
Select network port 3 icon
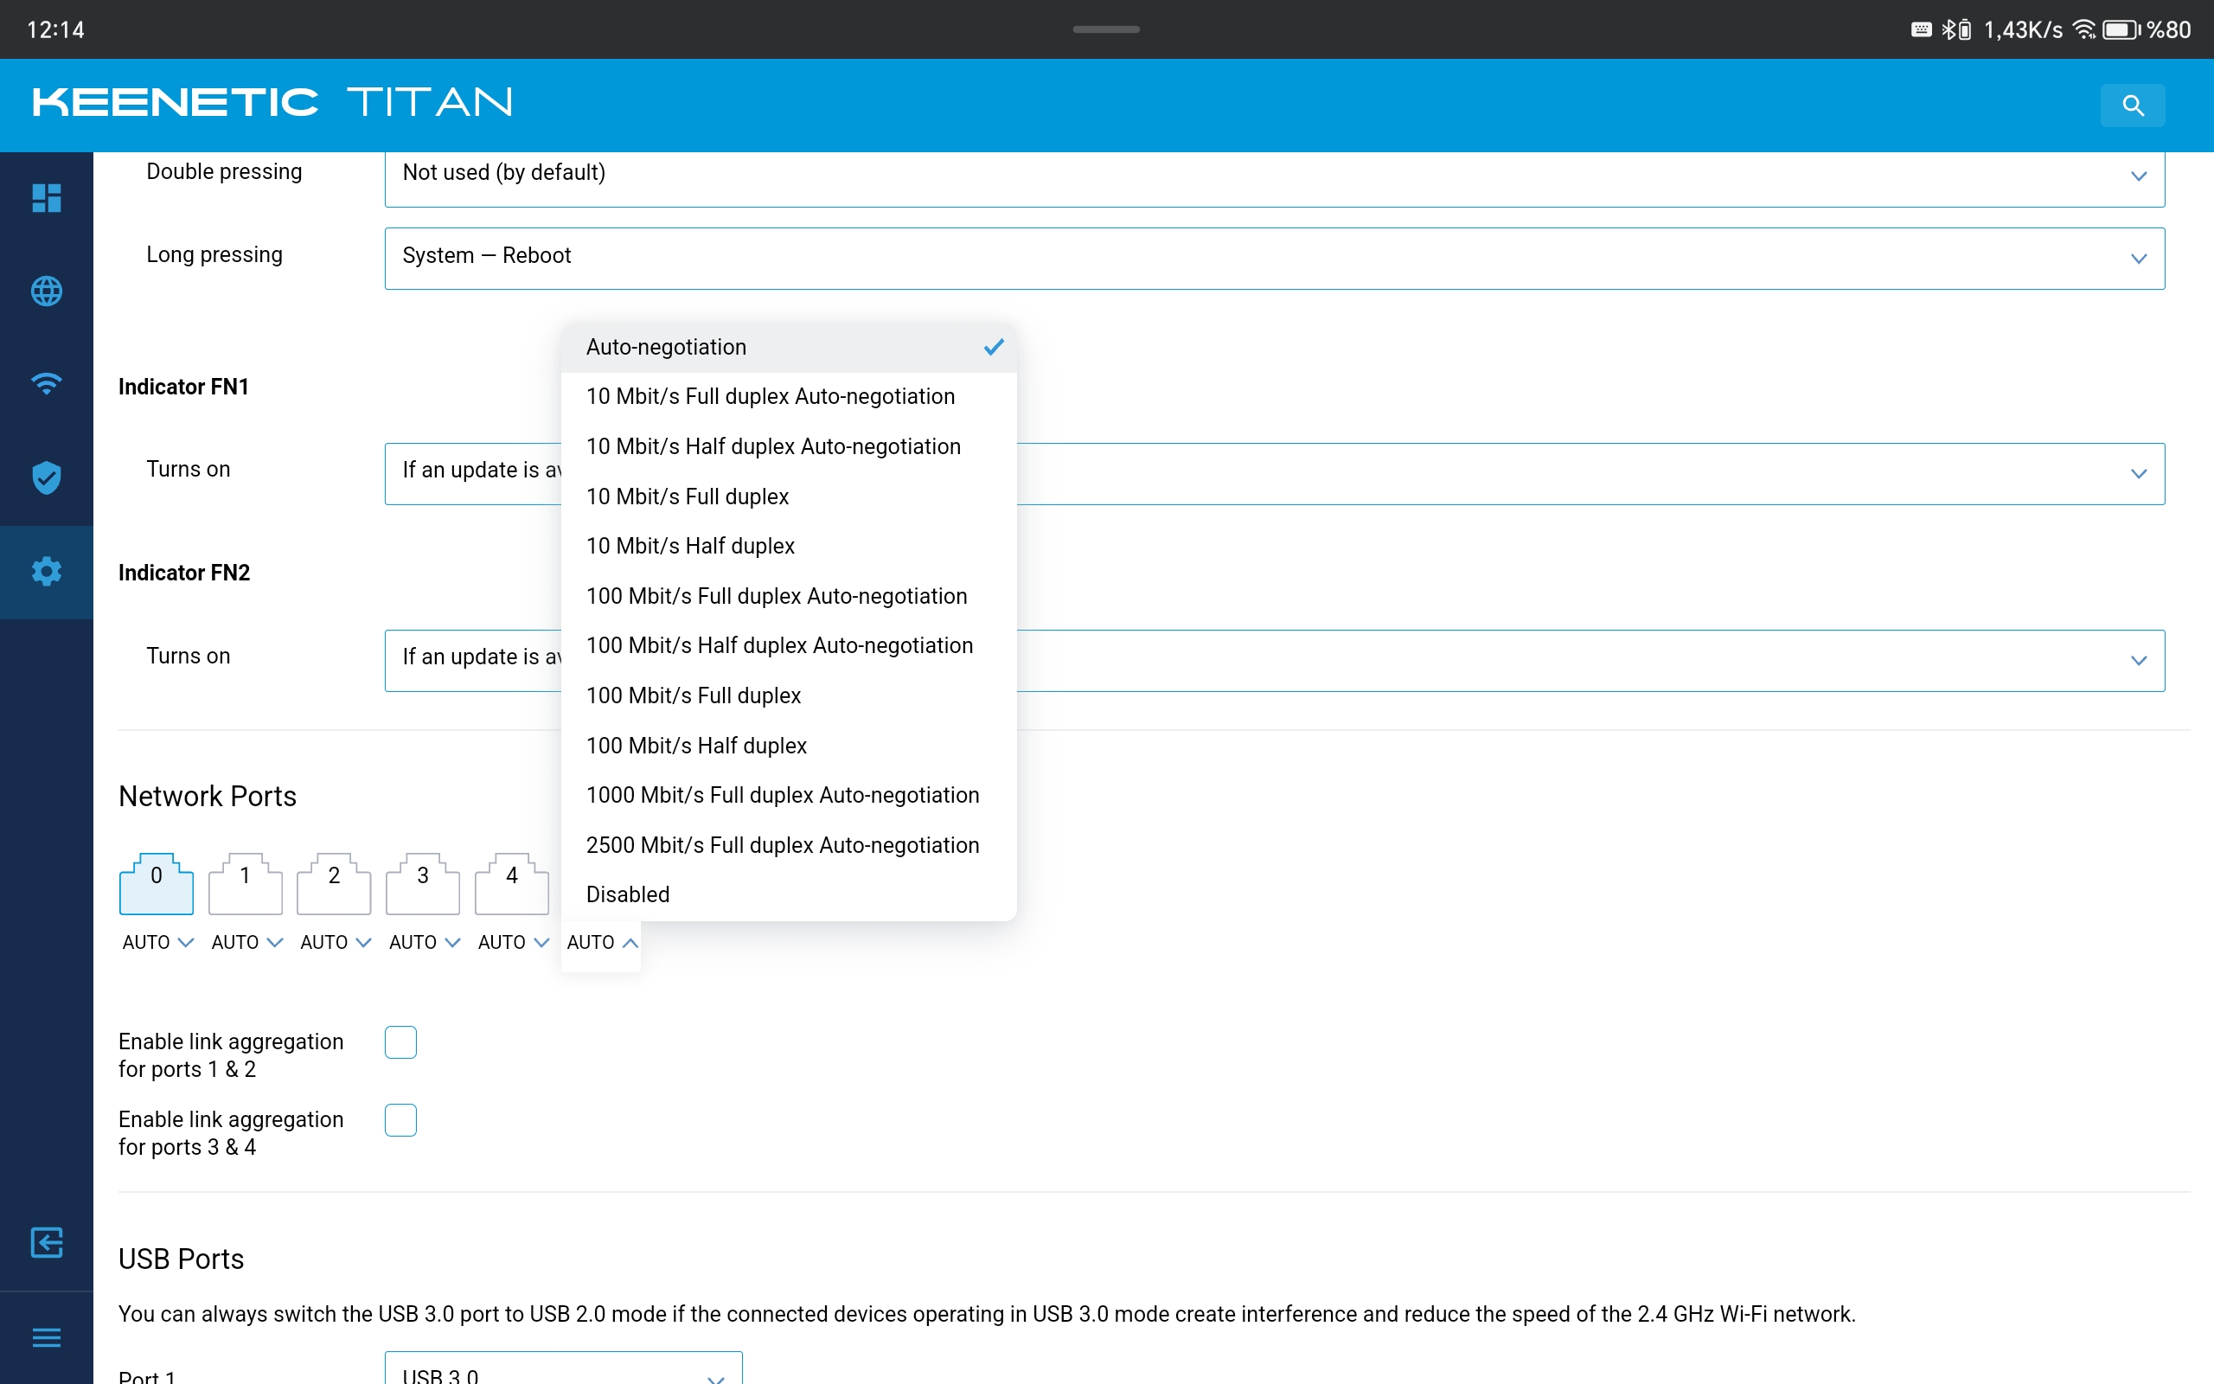click(x=423, y=883)
